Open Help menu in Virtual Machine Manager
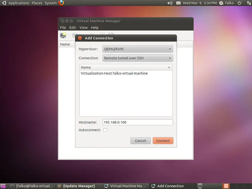252x189 pixels. click(95, 27)
